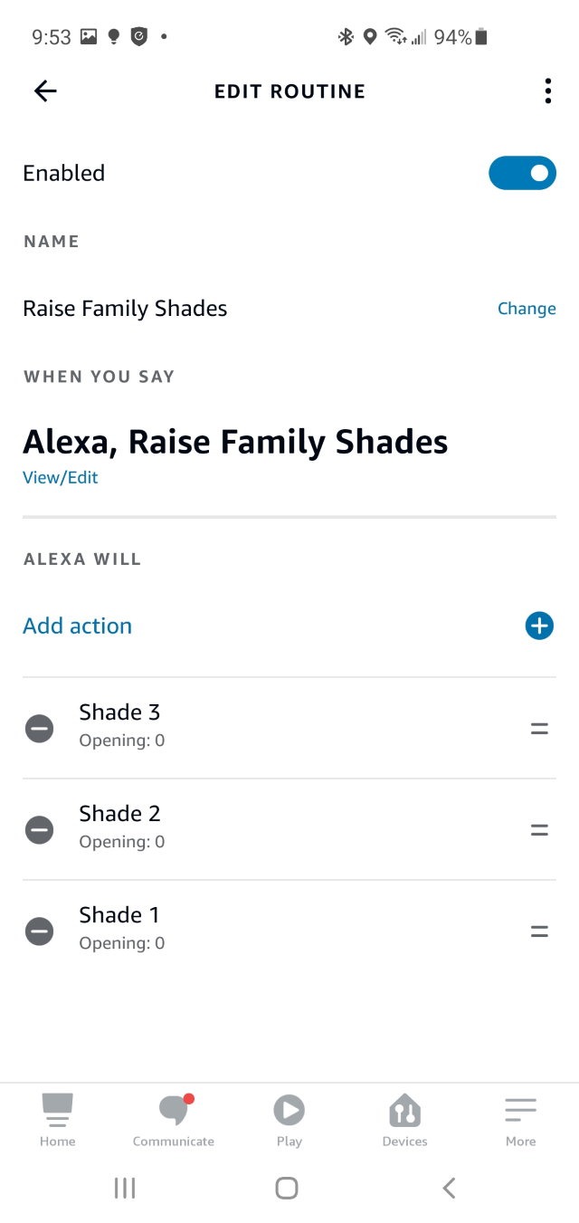This screenshot has width=579, height=1223.
Task: Open View/Edit under the trigger phrase
Action: [x=60, y=477]
